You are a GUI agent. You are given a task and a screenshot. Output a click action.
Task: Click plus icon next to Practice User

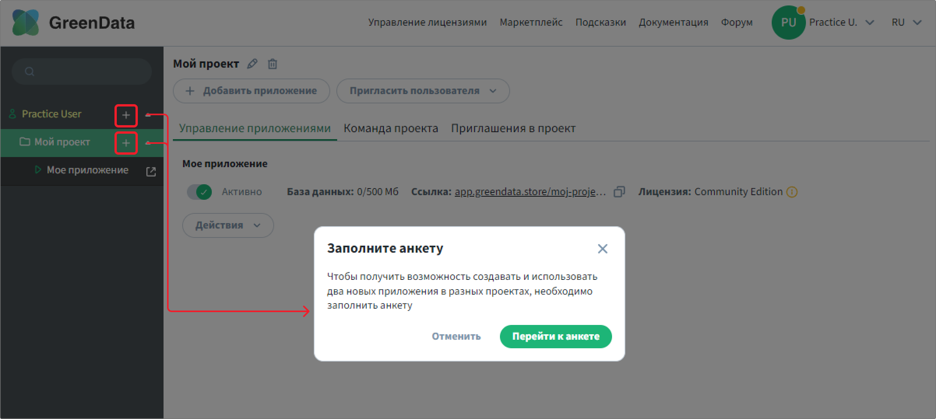click(x=126, y=115)
